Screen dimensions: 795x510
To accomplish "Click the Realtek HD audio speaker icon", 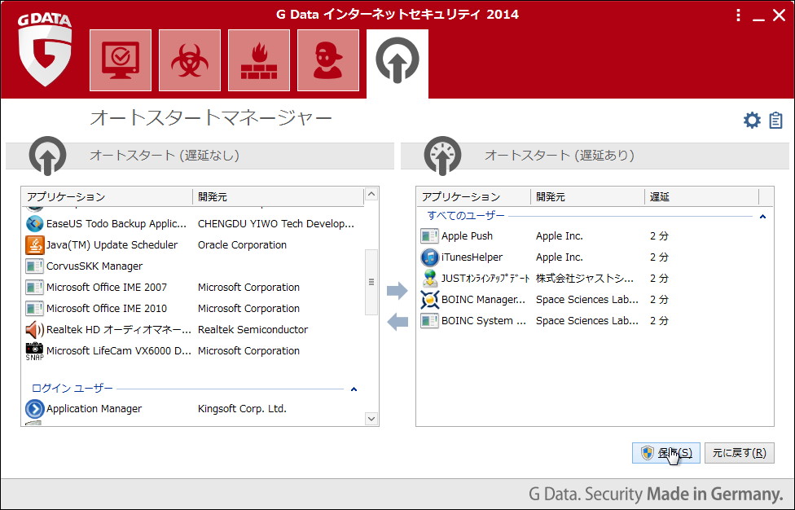I will click(x=34, y=330).
